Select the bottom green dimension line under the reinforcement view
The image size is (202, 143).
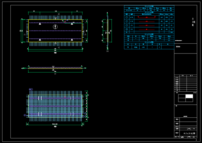(x=55, y=125)
